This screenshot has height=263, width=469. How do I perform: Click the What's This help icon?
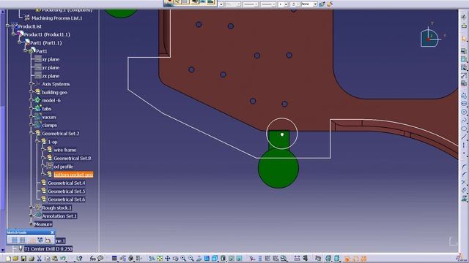click(79, 259)
